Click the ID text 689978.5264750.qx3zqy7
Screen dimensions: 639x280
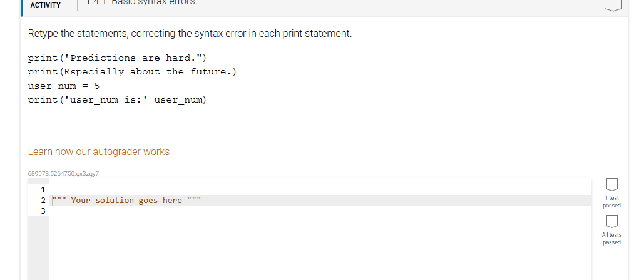pyautogui.click(x=63, y=174)
